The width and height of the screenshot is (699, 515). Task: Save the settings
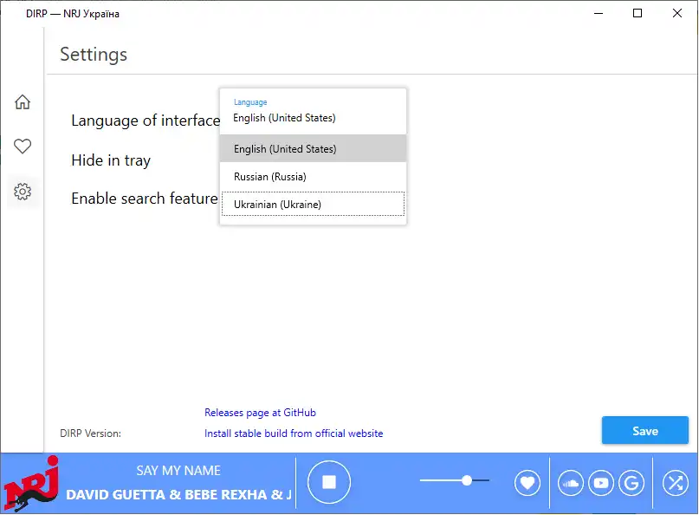click(x=645, y=430)
